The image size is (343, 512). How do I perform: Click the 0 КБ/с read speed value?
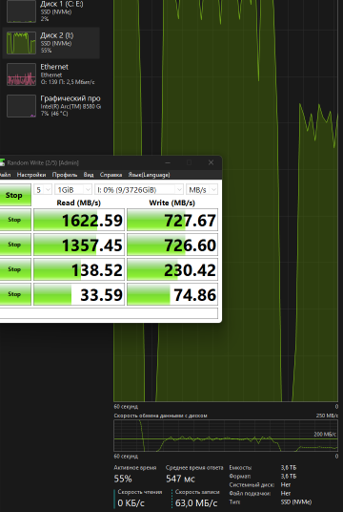coord(131,503)
